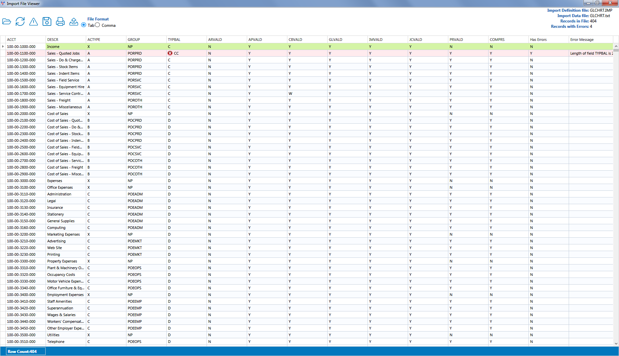Select the Sales - Equipment Hire row

[306, 87]
